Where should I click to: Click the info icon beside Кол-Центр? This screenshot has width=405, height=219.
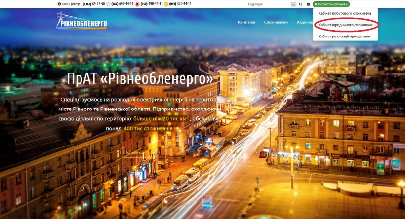click(59, 4)
